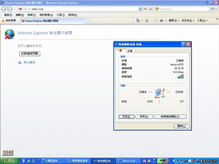Click the help question mark in dialog title

point(183,44)
